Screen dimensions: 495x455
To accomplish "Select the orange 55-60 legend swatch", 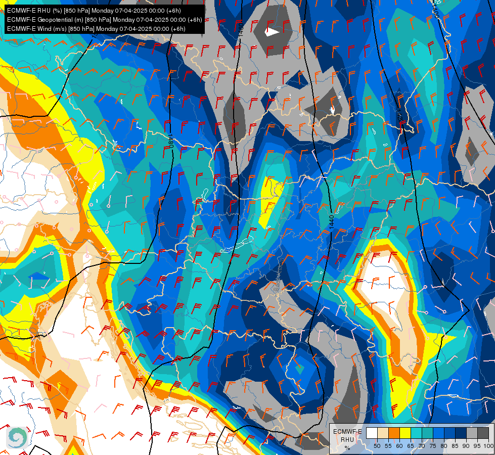I will (x=394, y=433).
